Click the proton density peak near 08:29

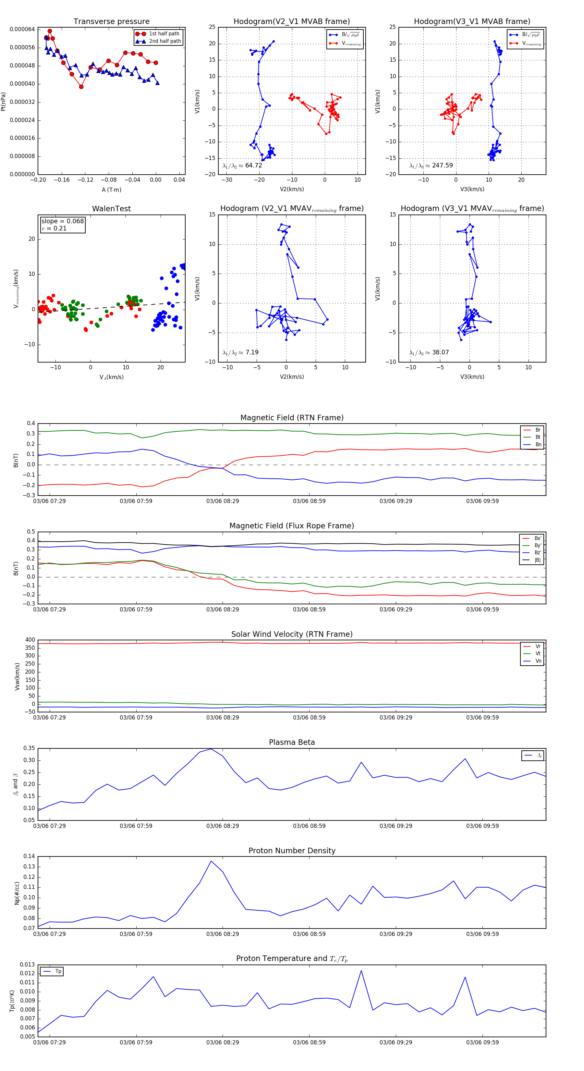coord(211,861)
